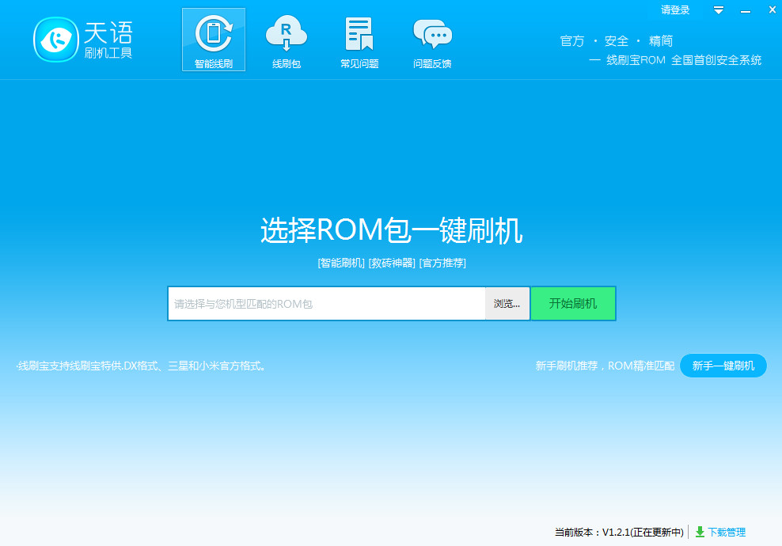Open the 常见问题 FAQ section
Screen dimensions: 782x546
(x=359, y=40)
